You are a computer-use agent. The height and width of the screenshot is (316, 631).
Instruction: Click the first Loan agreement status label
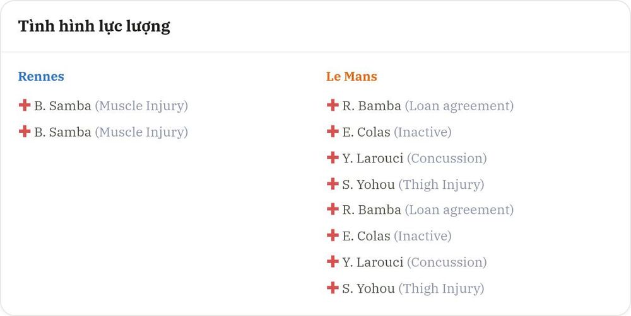tap(459, 106)
